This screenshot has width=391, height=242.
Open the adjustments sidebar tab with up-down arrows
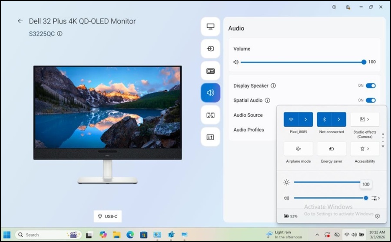point(210,137)
